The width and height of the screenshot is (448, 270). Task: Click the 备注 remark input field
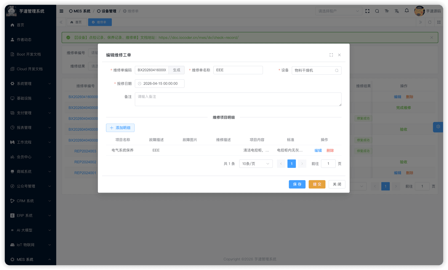(238, 99)
